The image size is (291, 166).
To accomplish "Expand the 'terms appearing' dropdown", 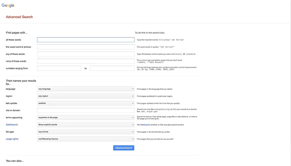I will (86, 117).
